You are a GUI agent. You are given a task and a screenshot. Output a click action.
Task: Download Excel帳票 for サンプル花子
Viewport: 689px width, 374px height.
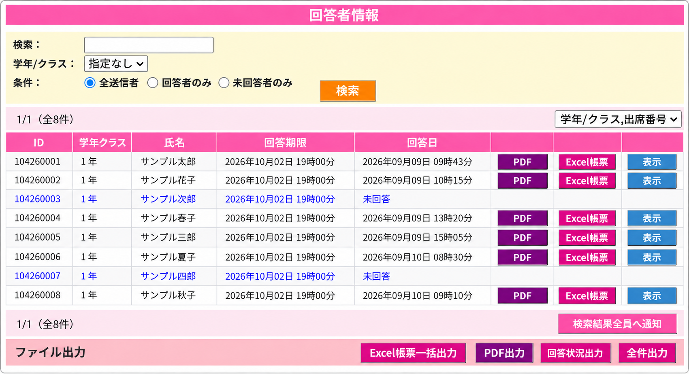click(x=587, y=181)
